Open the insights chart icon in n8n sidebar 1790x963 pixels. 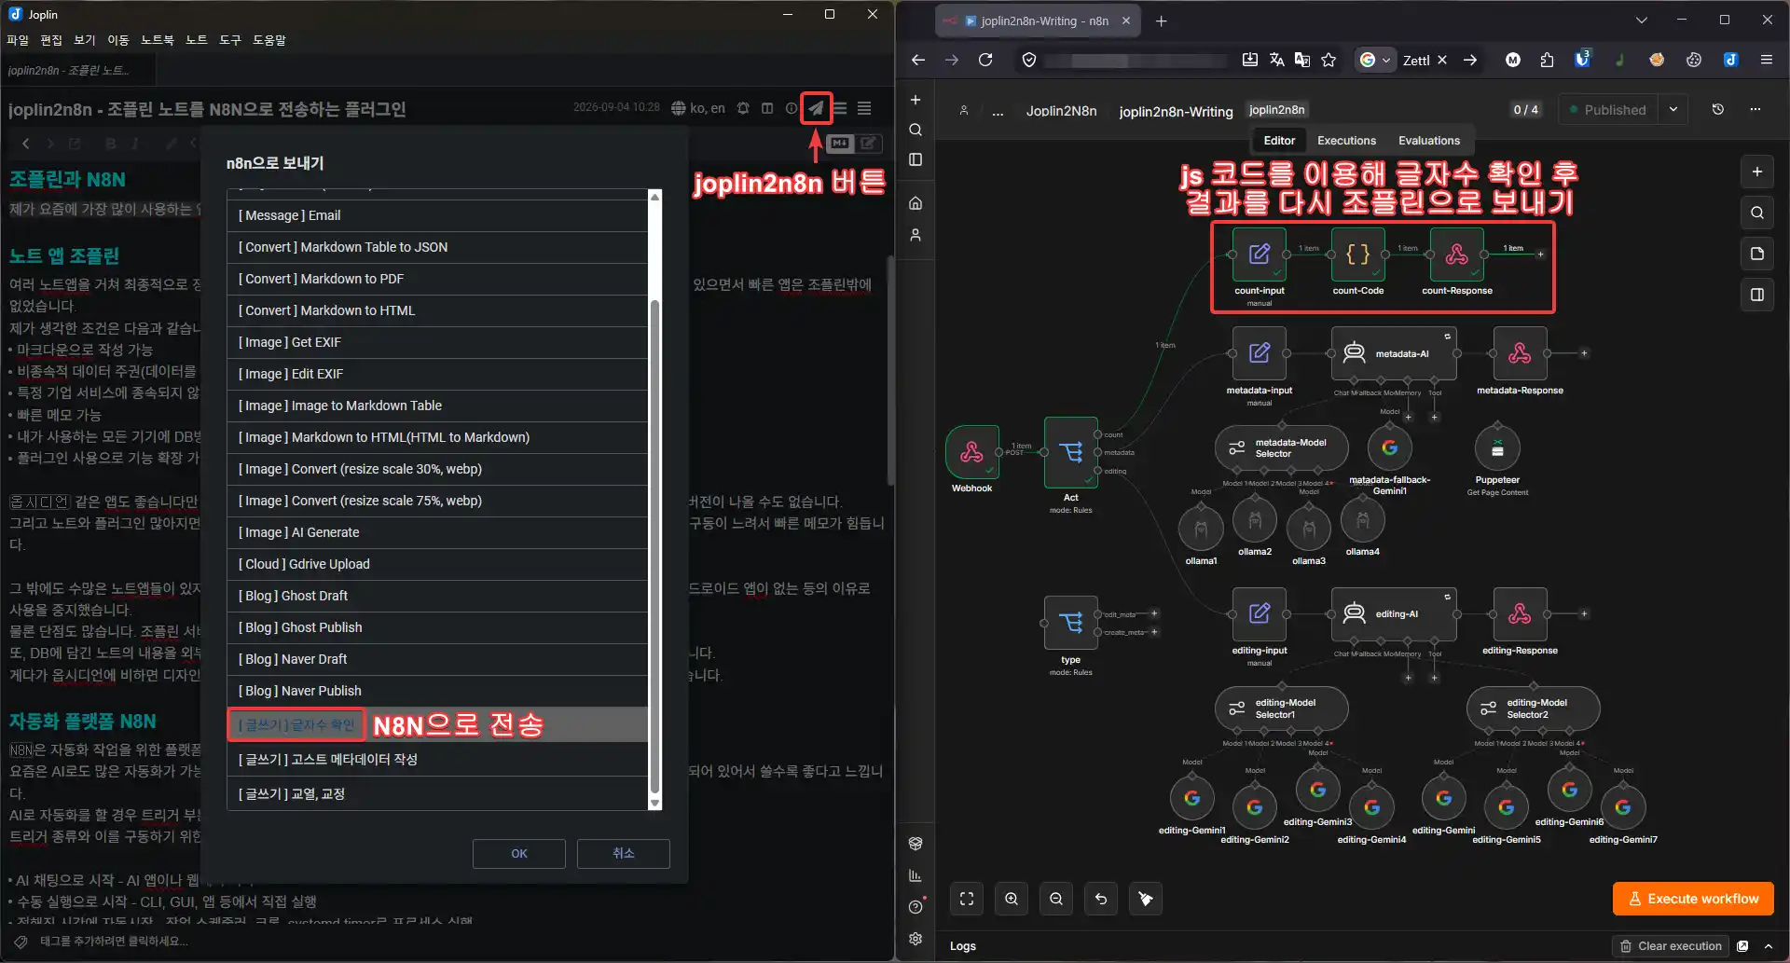pyautogui.click(x=916, y=875)
